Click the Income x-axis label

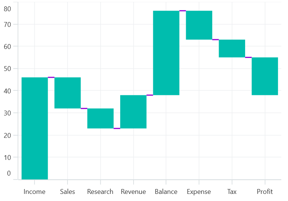click(x=34, y=192)
